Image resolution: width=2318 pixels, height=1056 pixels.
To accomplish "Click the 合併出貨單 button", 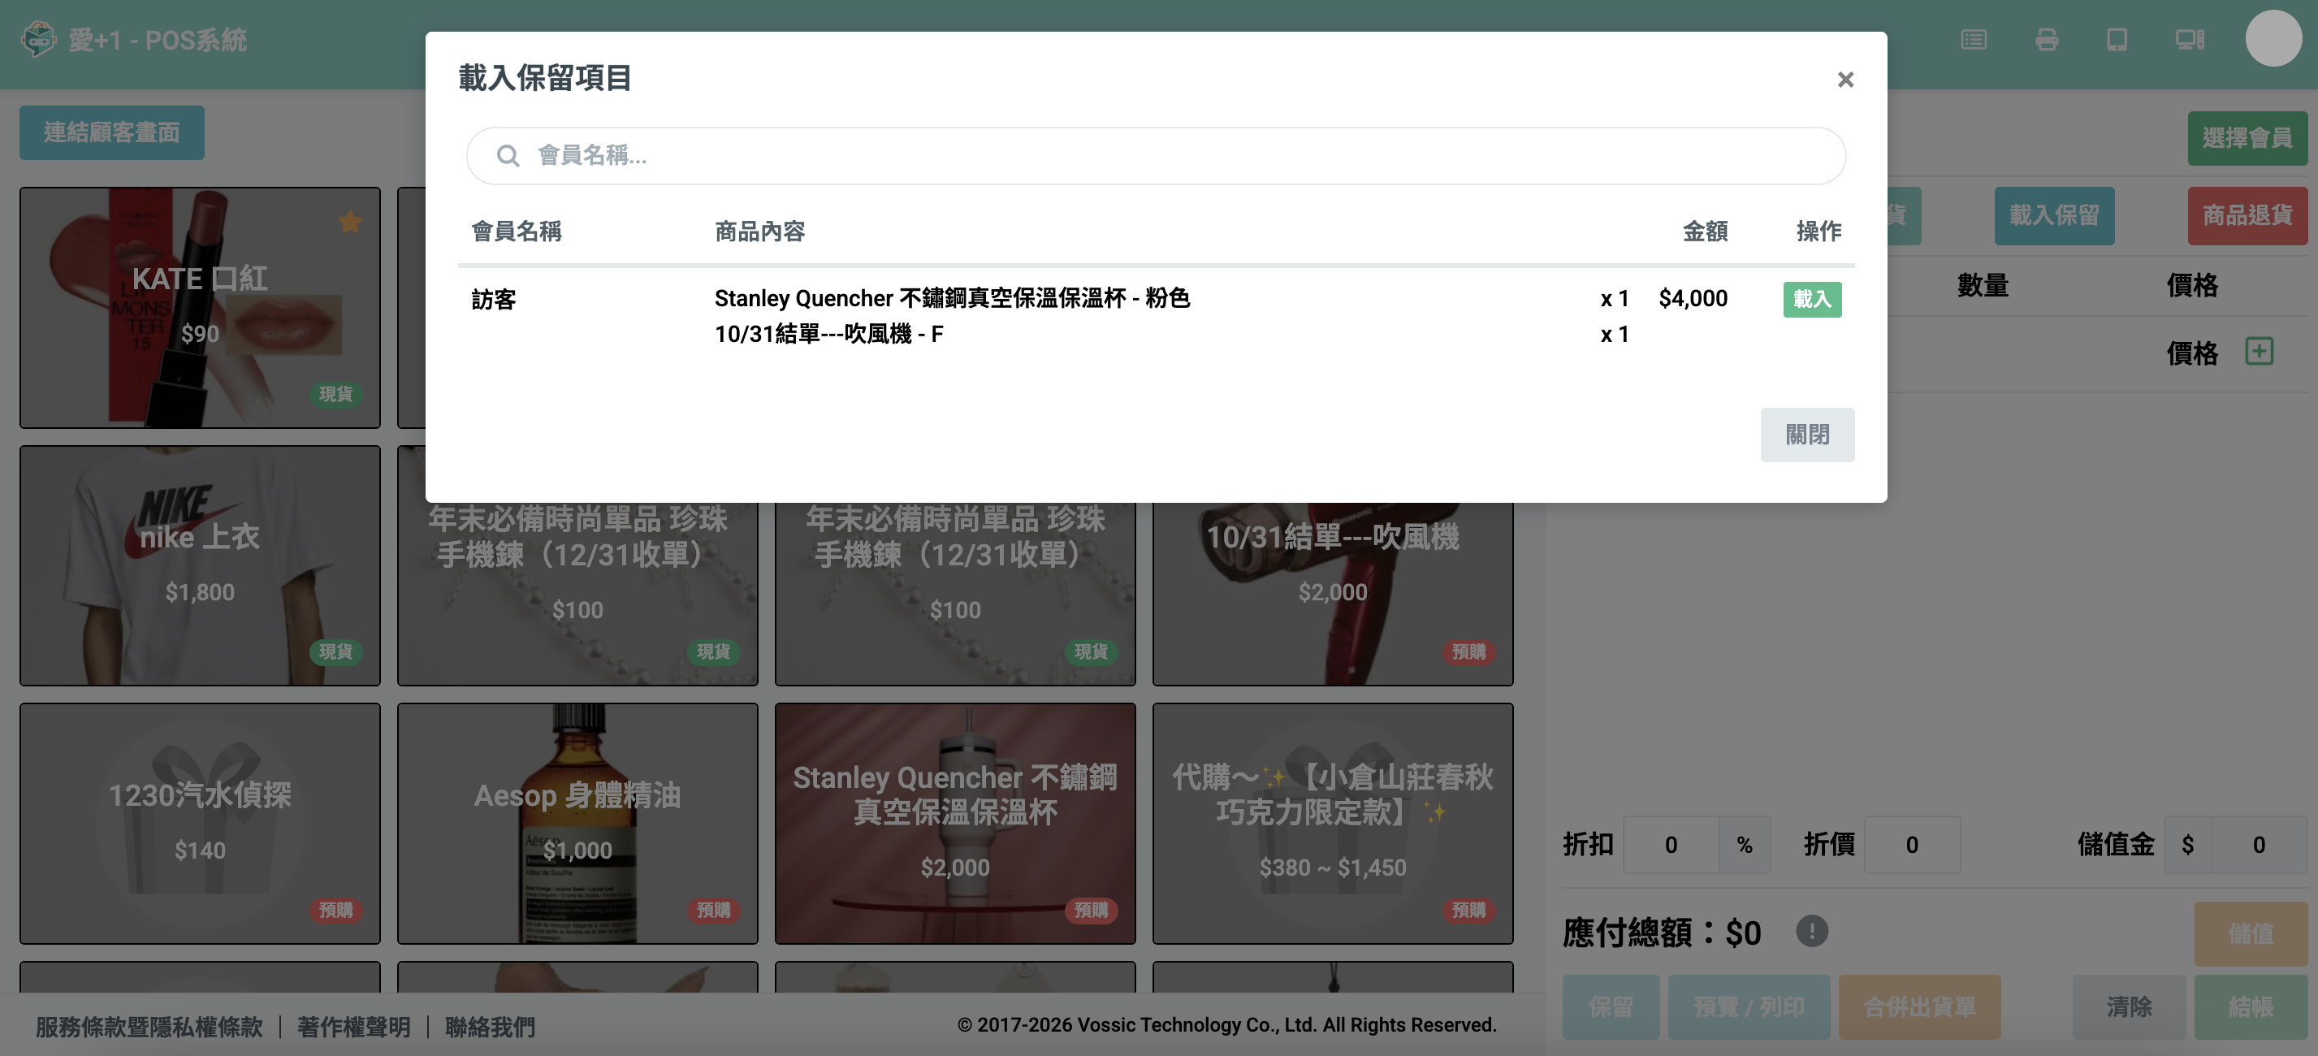I will [1919, 1007].
